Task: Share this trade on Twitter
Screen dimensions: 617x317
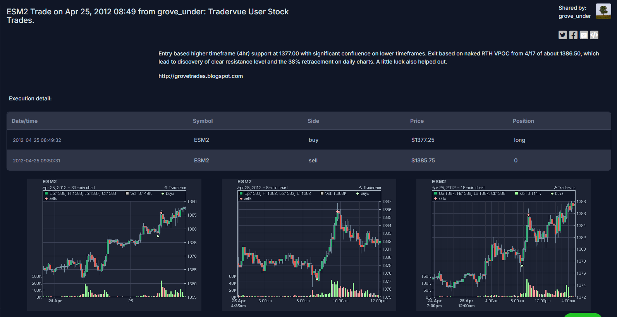Action: [x=563, y=35]
